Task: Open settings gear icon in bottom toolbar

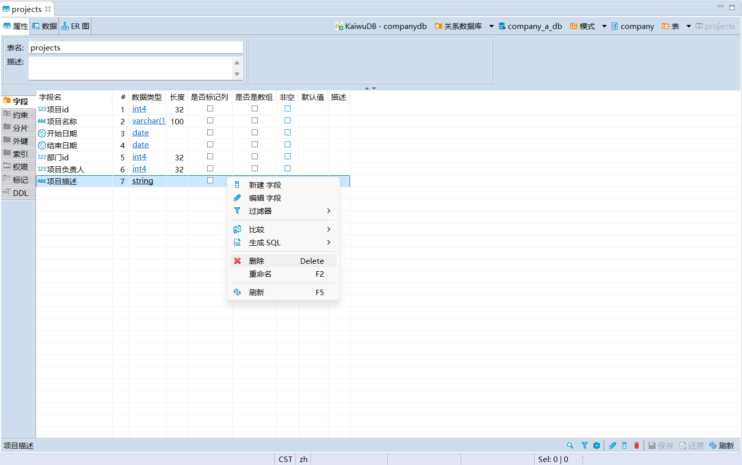Action: click(596, 446)
